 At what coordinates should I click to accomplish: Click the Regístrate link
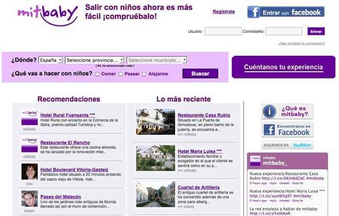pyautogui.click(x=224, y=11)
